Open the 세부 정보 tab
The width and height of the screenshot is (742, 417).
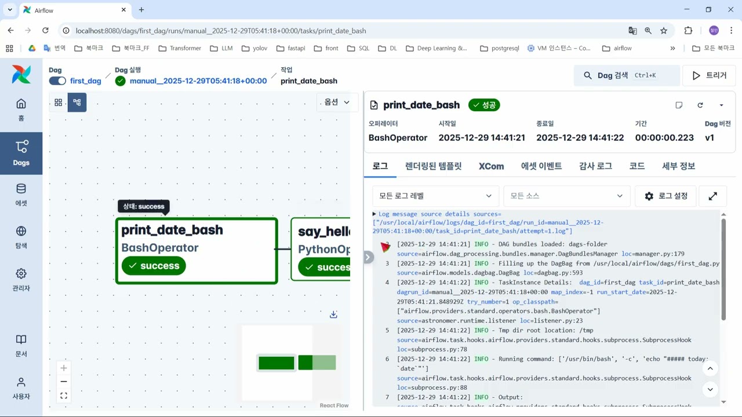coord(679,166)
